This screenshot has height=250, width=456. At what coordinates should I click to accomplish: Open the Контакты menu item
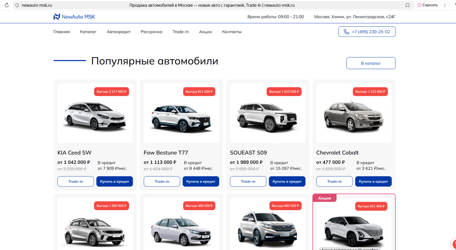click(232, 32)
